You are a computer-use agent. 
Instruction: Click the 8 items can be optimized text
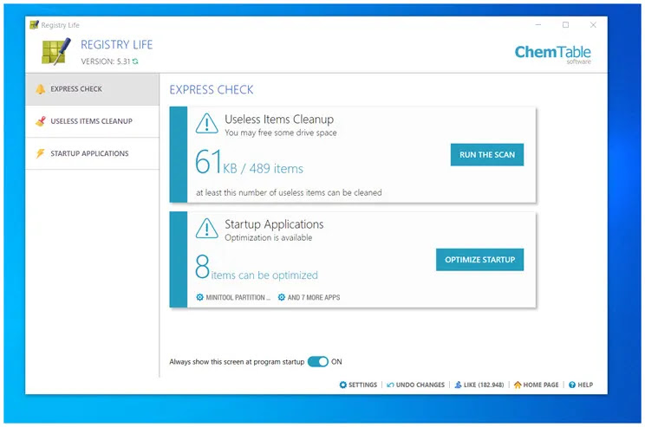click(257, 268)
